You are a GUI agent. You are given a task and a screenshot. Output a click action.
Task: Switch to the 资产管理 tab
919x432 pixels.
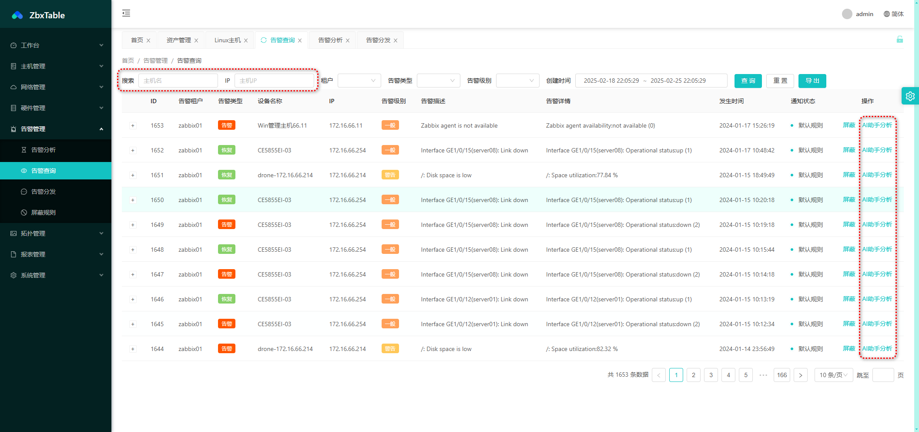179,40
